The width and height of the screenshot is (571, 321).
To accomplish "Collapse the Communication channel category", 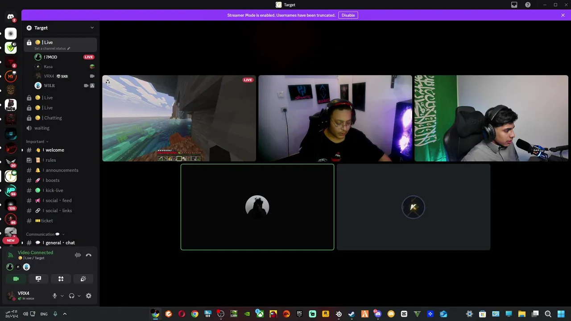I will pos(45,234).
